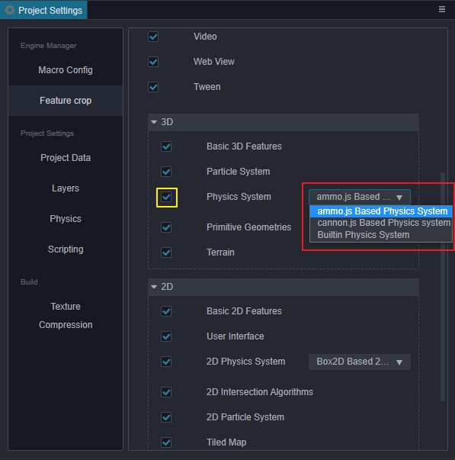This screenshot has height=460, width=455.
Task: Click the vertical scrollbar in feature list
Action: [443, 287]
